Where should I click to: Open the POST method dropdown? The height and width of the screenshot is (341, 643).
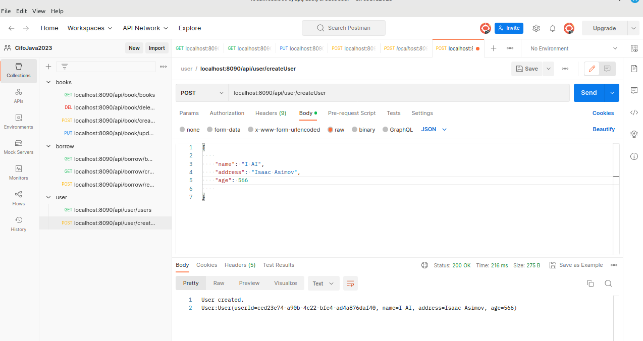pos(202,93)
